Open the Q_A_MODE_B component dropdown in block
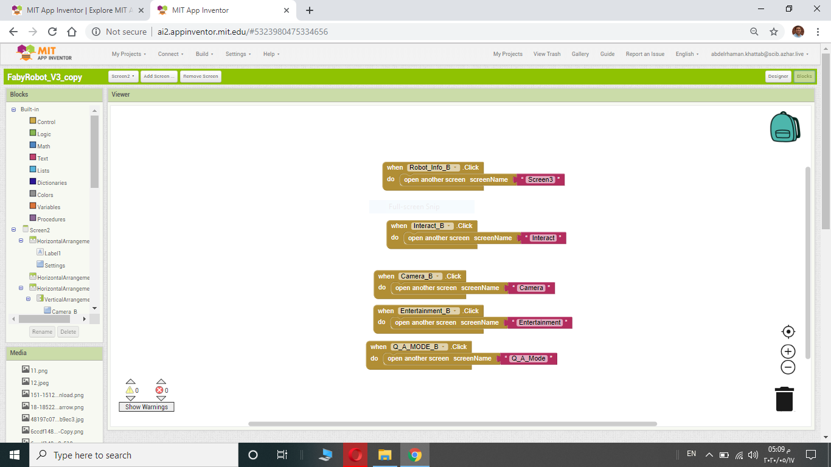This screenshot has height=467, width=831. click(419, 347)
